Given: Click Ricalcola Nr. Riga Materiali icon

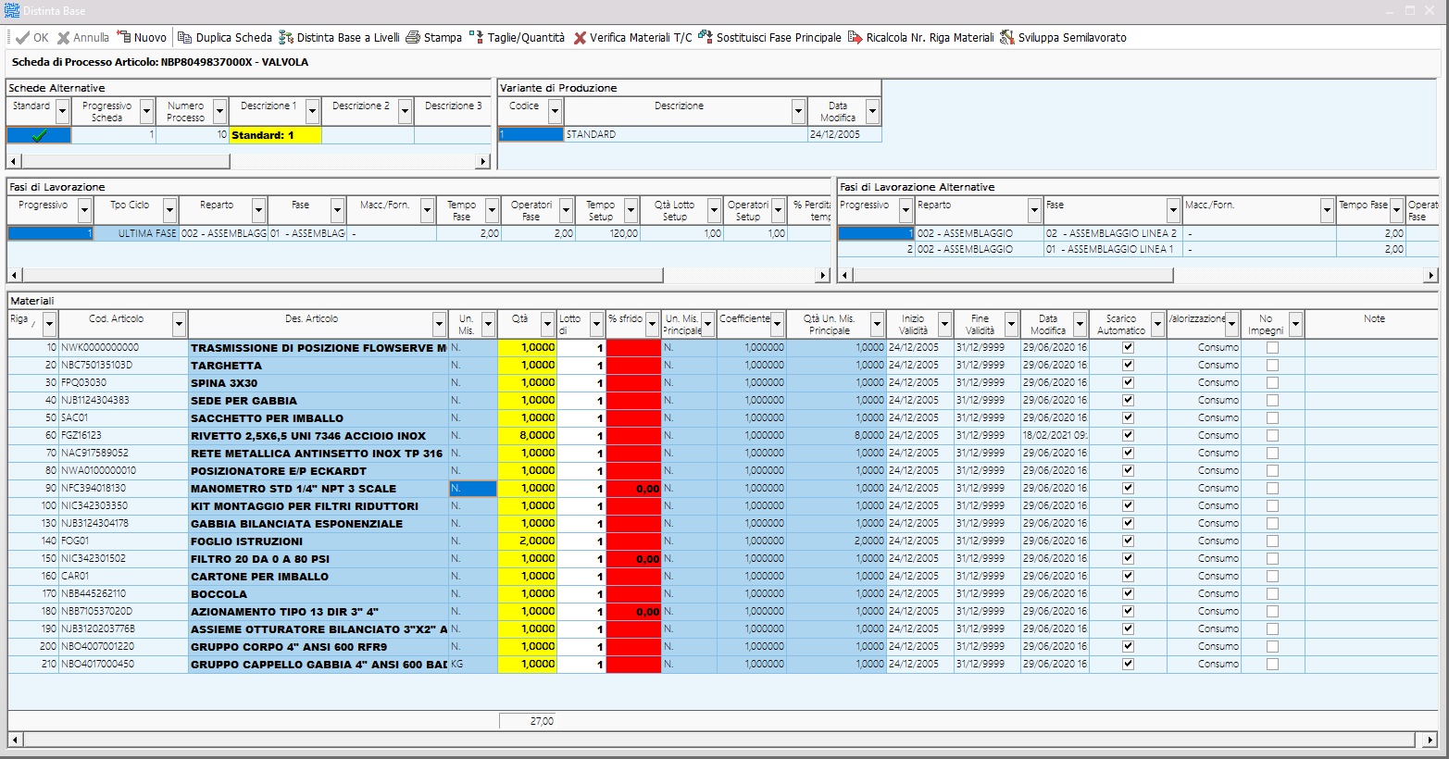Looking at the screenshot, I should (856, 38).
